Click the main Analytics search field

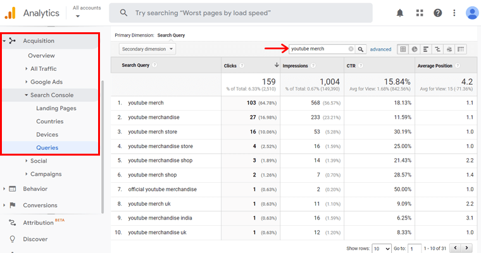240,13
